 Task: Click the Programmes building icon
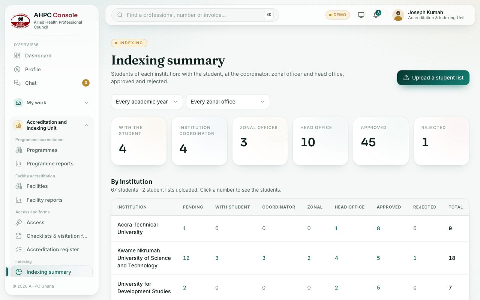[x=19, y=150]
